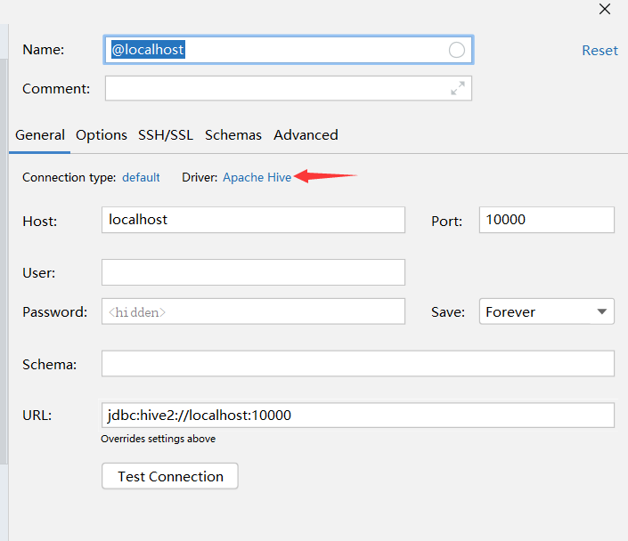The width and height of the screenshot is (628, 541).
Task: Click the color circle icon in Name field
Action: click(457, 50)
